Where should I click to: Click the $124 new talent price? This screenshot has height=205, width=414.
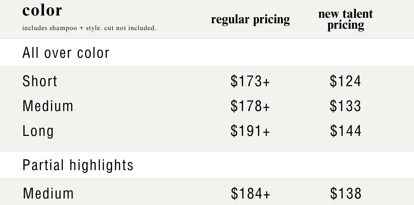click(x=345, y=81)
